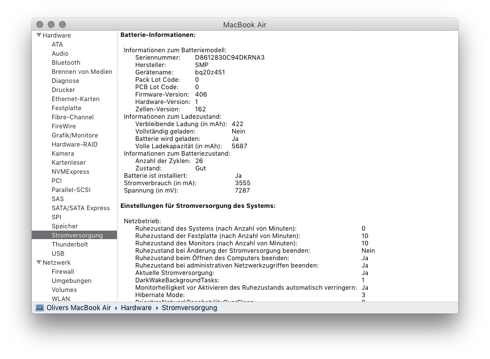This screenshot has width=490, height=359.
Task: Select FireWire in the sidebar
Action: pyautogui.click(x=64, y=126)
